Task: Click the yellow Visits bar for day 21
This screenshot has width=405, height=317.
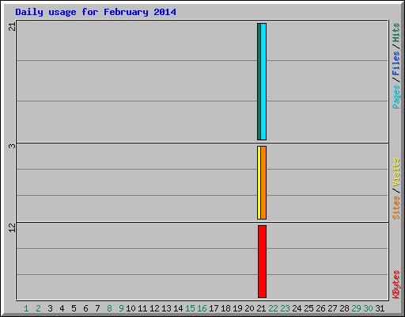Action: tap(259, 182)
